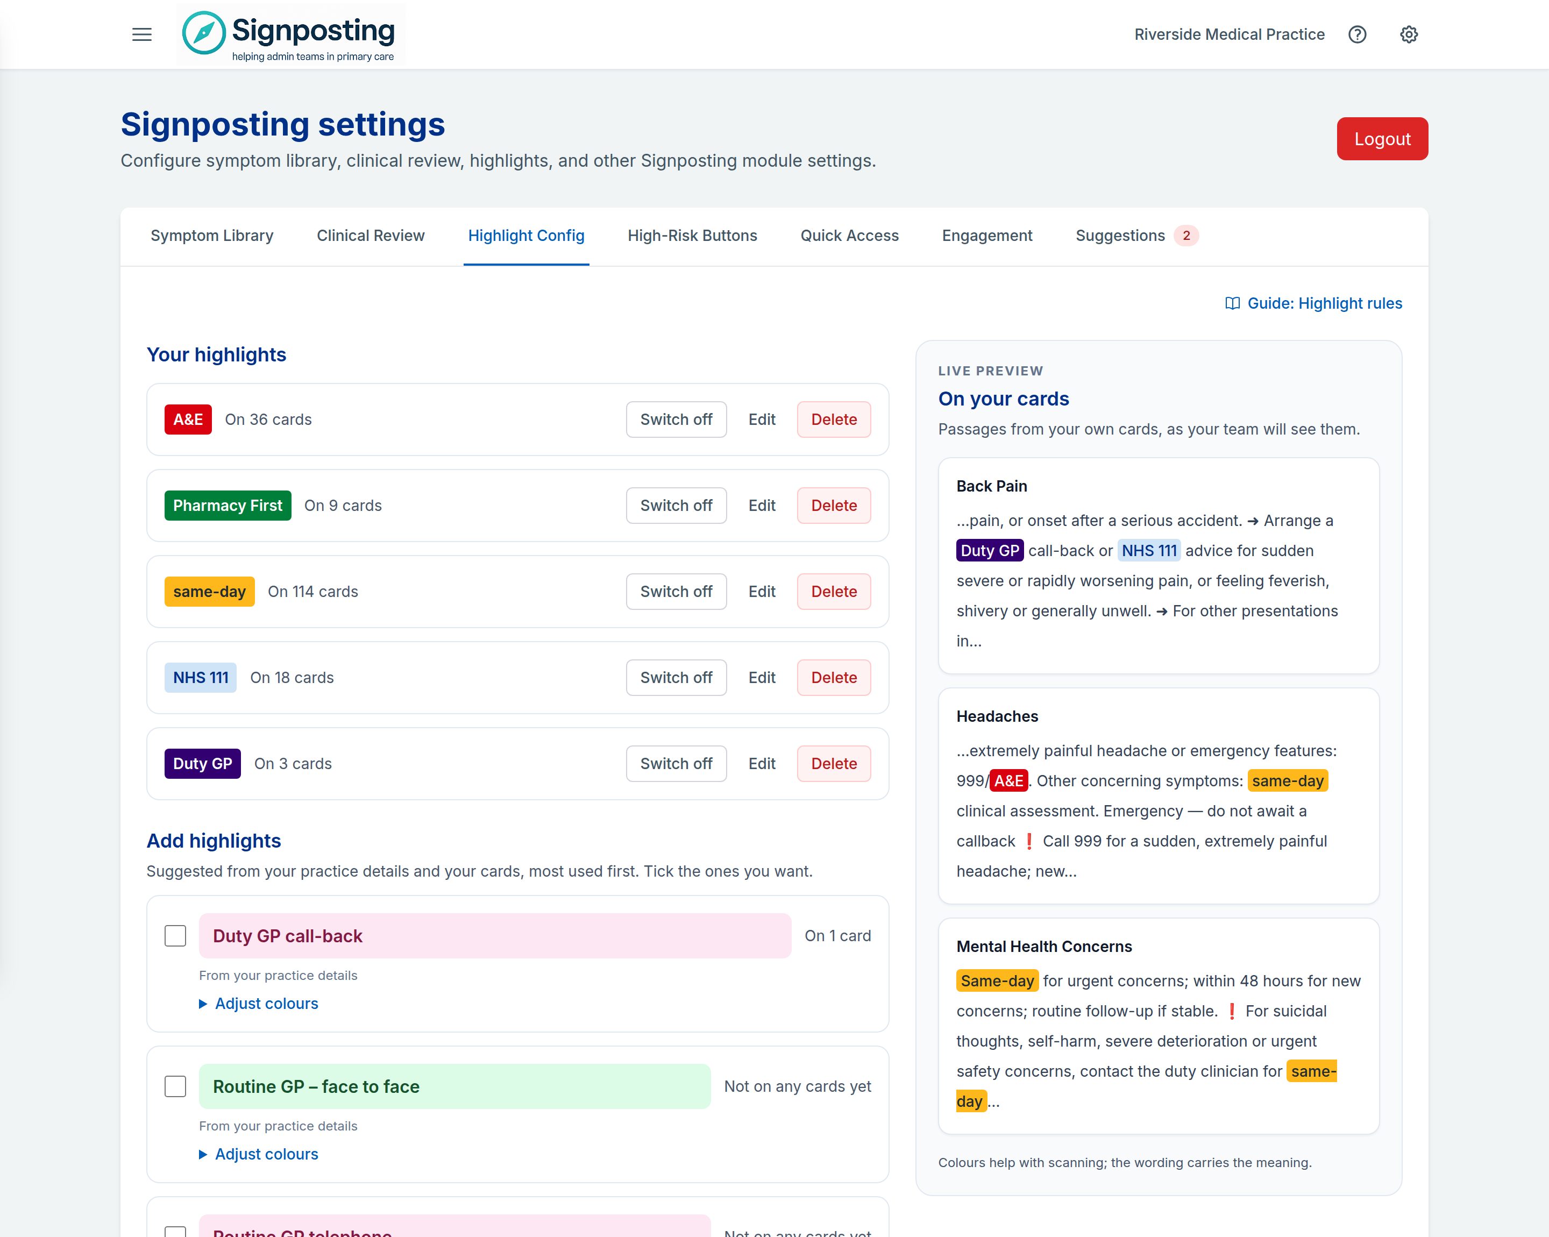Viewport: 1549px width, 1237px height.
Task: Open the help question mark icon
Action: tap(1357, 34)
